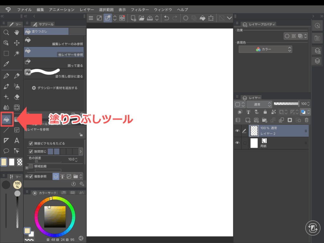Open the 通常 blend mode dropdown
324x243 pixels.
point(259,104)
